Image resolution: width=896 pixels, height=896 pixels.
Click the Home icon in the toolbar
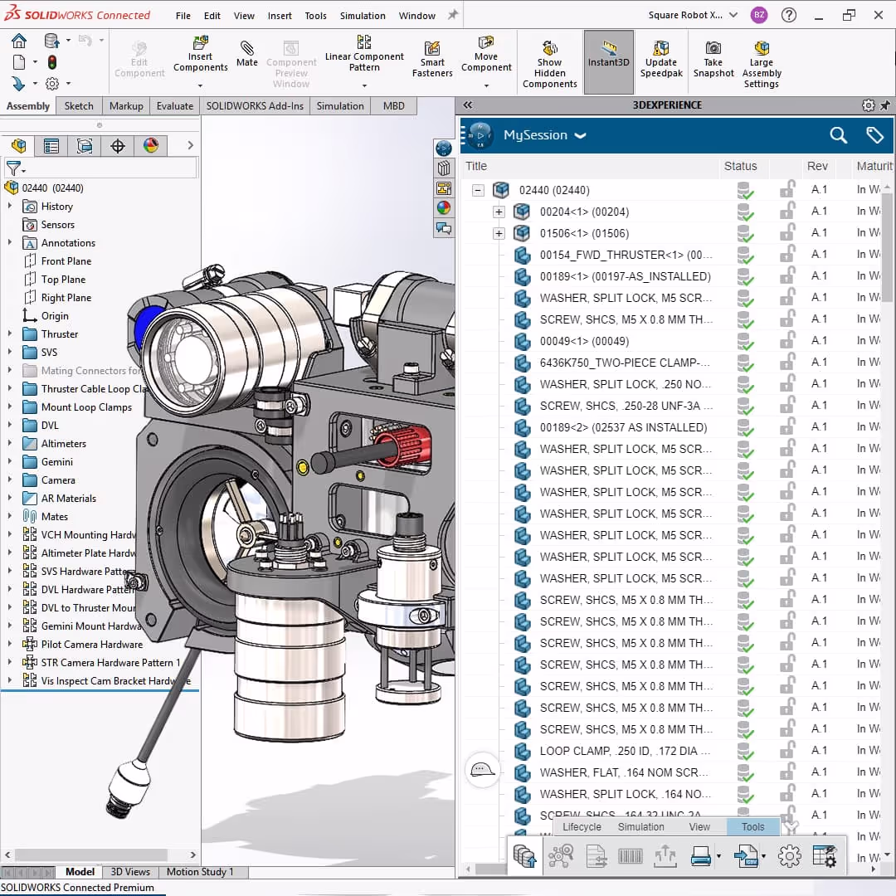19,41
